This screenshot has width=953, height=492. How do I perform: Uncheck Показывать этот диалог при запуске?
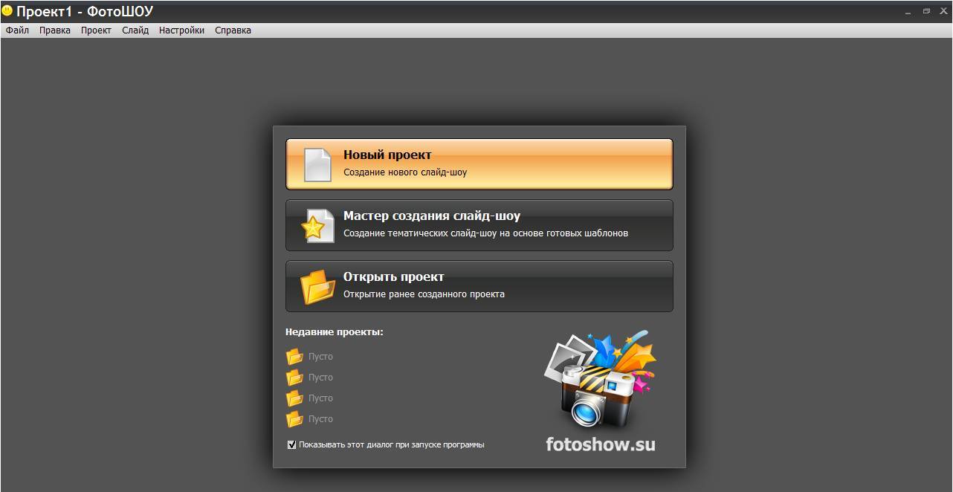(x=291, y=444)
